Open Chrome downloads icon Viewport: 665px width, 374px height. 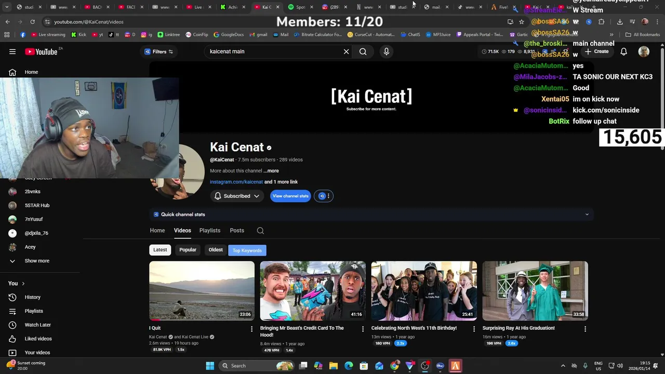[620, 22]
